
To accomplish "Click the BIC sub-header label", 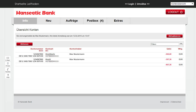I will tap(47, 51).
